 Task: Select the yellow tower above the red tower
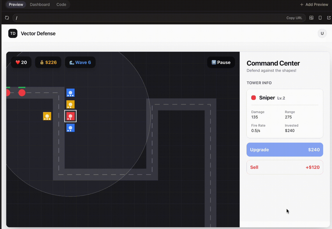pyautogui.click(x=70, y=104)
